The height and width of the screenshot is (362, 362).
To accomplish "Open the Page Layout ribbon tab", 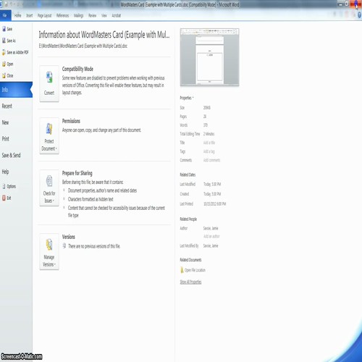I will tap(44, 15).
